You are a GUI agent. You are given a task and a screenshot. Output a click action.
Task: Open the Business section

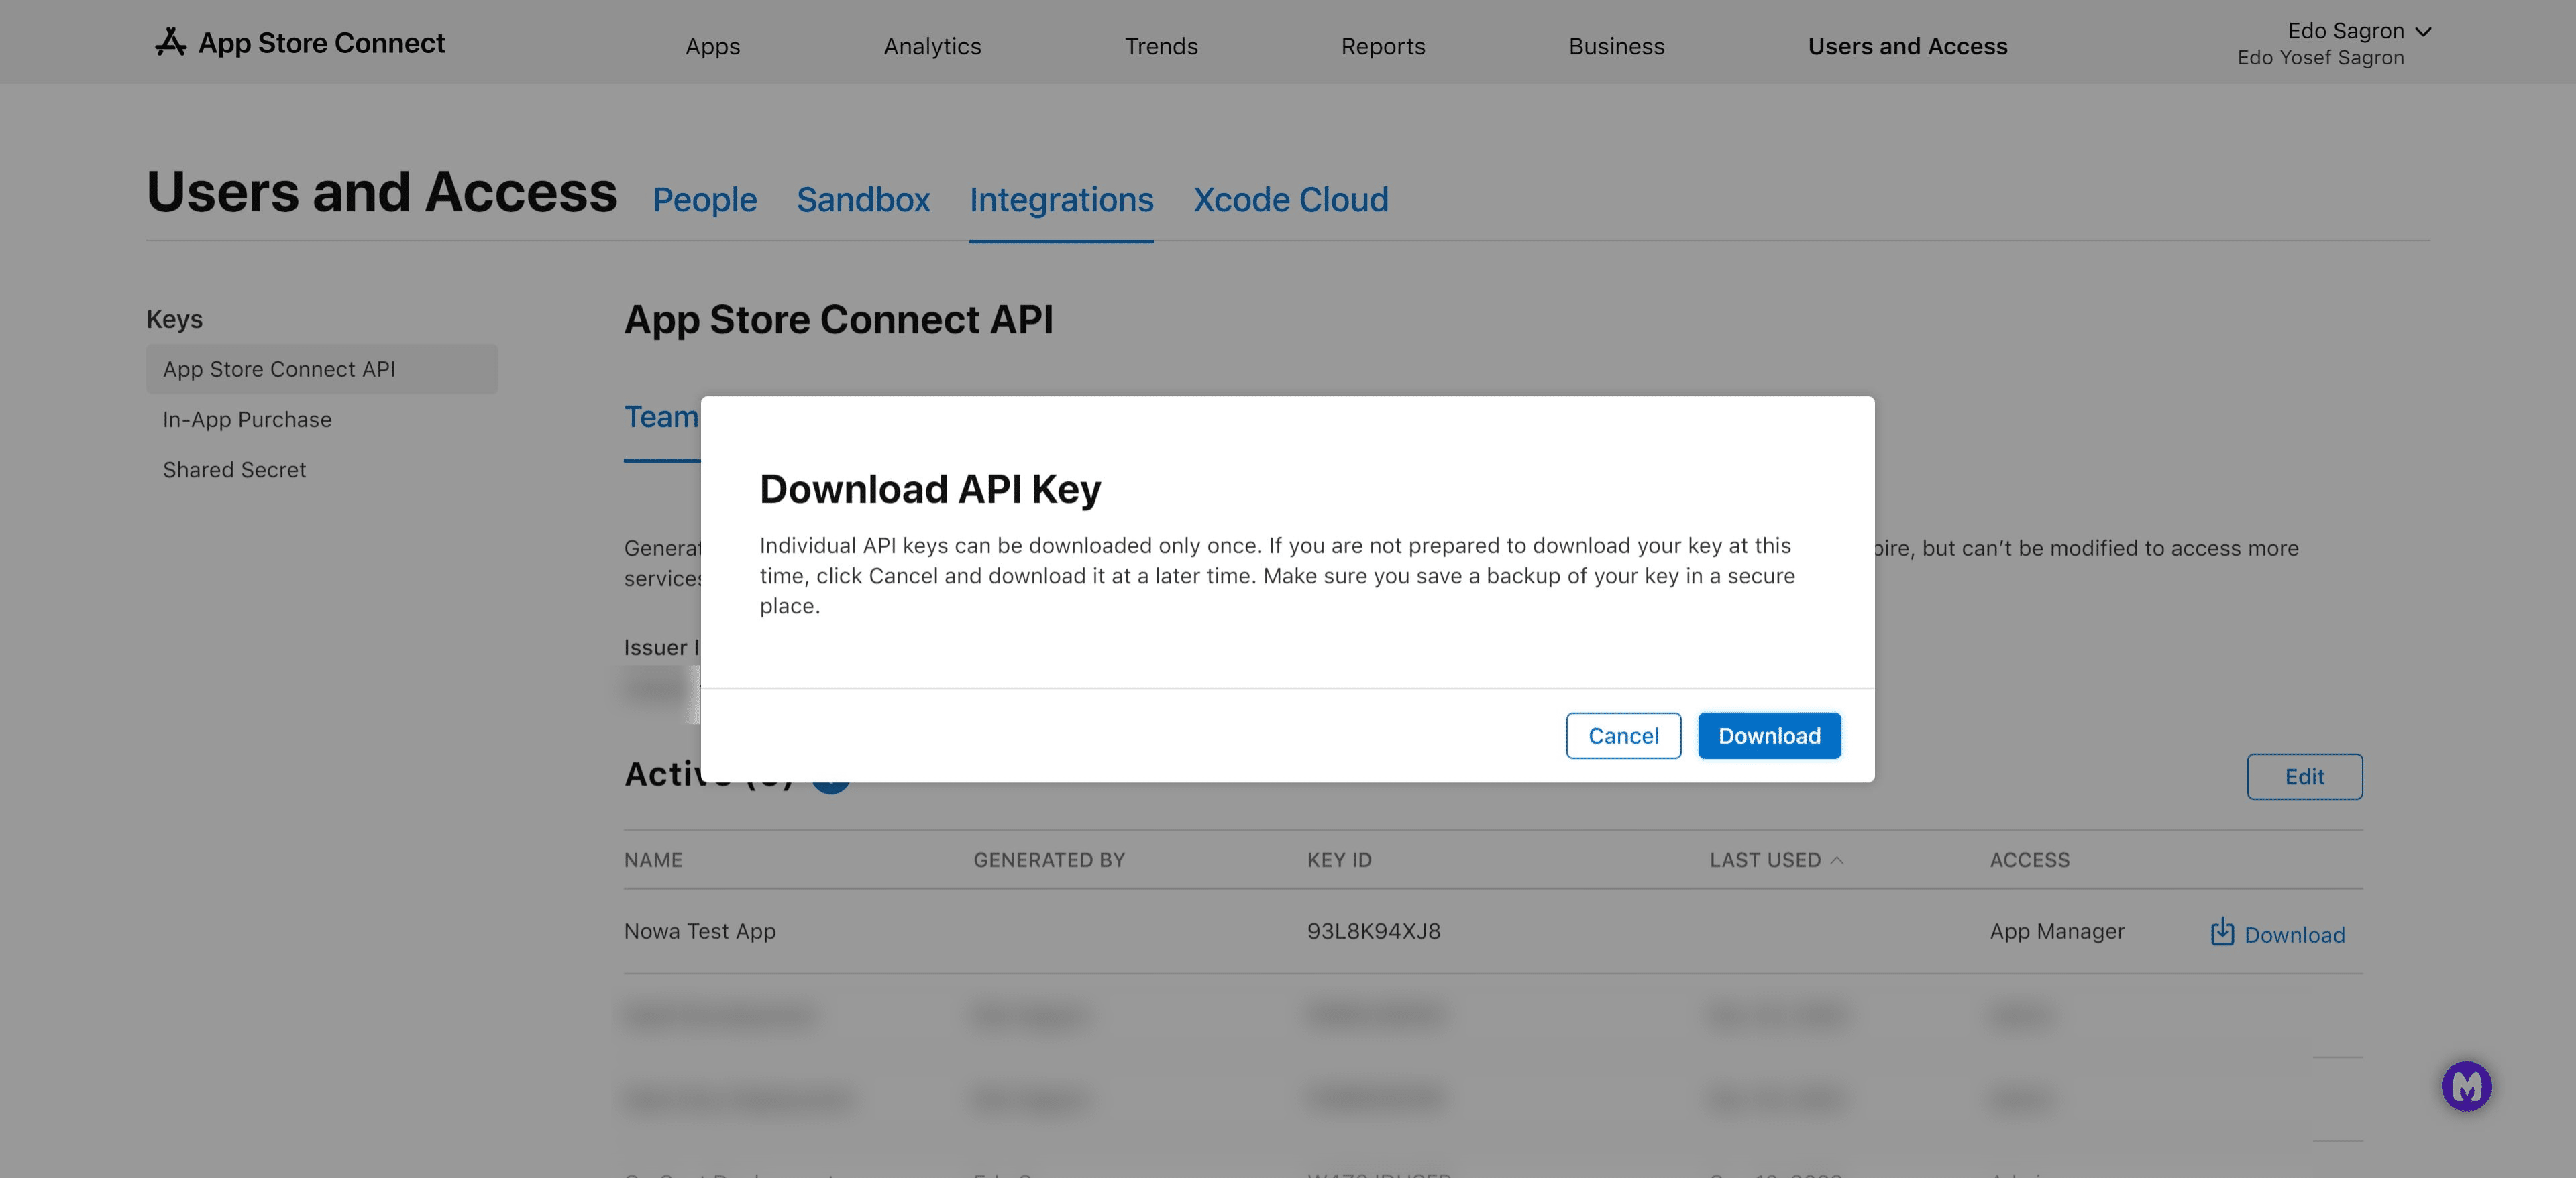coord(1616,46)
